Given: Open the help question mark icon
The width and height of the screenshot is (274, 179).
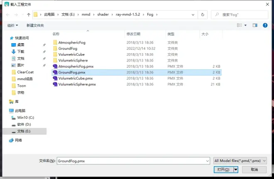Looking at the screenshot, I should (265, 25).
